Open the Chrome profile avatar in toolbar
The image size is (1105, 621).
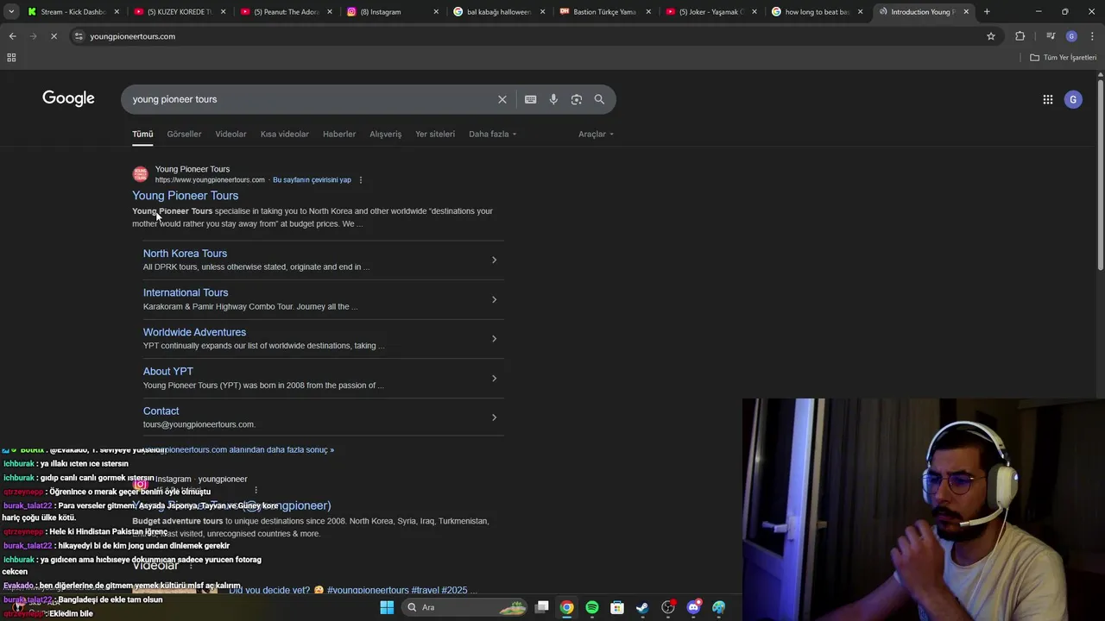(x=1071, y=36)
